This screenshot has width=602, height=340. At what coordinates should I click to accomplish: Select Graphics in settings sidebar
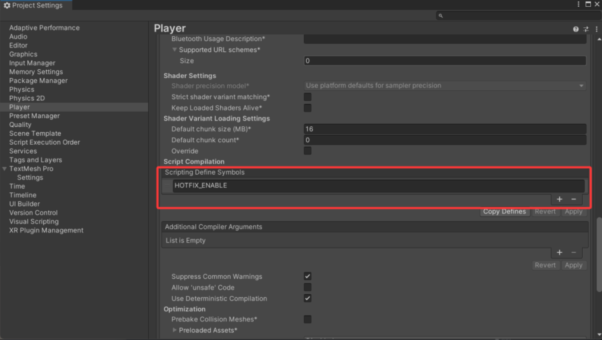coord(23,54)
